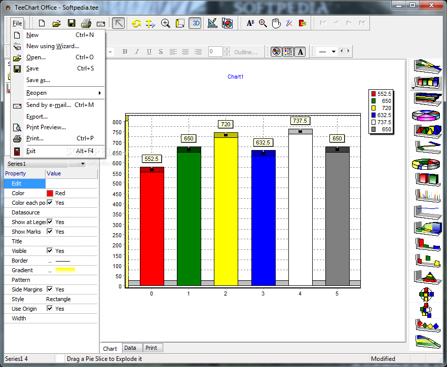Click the red and yellow toolbar icon beside the crossed-lines tool
Screen dimensions: 447x367
click(x=303, y=23)
